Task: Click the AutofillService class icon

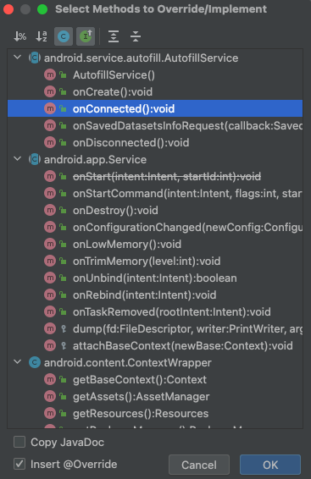Action: (35, 58)
